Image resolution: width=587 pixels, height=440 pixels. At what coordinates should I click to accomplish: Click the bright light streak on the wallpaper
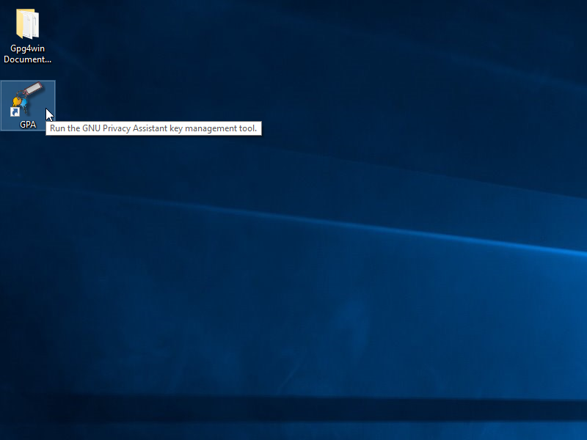coord(412,232)
